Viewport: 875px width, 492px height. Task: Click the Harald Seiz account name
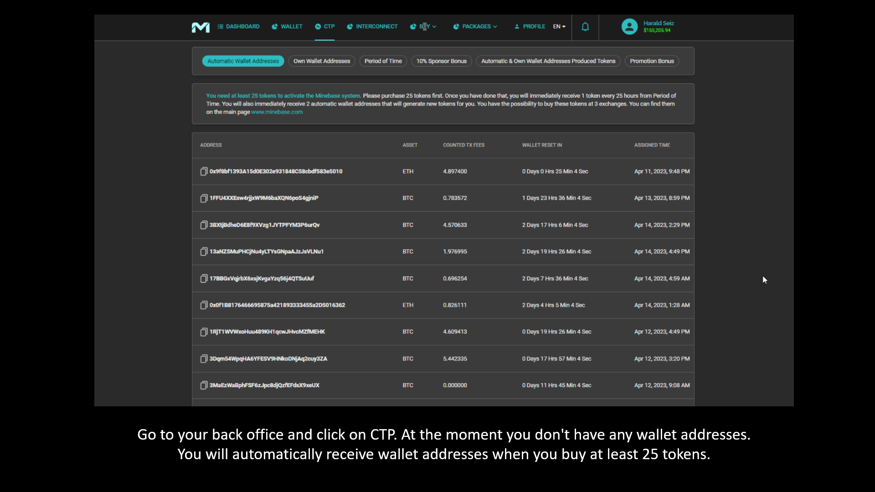(659, 23)
